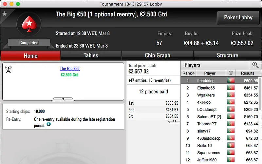
Task: Click Portugal flag next to fmbdrking
Action: pyautogui.click(x=231, y=80)
